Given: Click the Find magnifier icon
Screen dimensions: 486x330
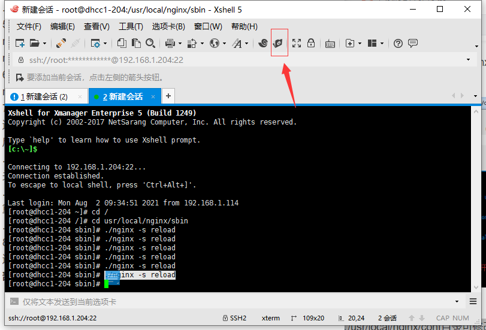Looking at the screenshot, I should [150, 43].
